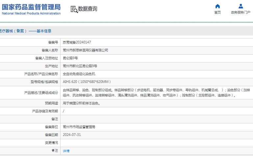Click the 型号规格/包装规格 label
Viewport: 253px width, 156px height.
(44, 82)
